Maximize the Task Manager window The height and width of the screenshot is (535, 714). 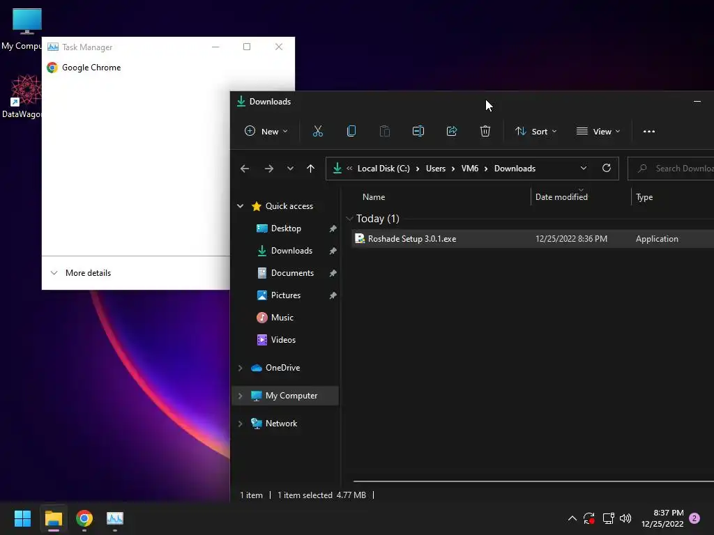(x=247, y=47)
